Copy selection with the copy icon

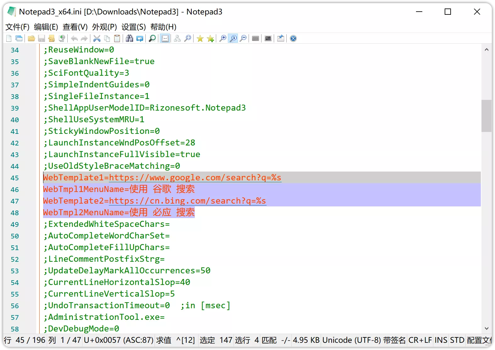[107, 38]
